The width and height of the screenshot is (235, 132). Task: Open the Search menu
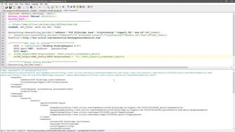coord(11,4)
